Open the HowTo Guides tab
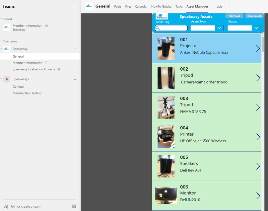268x211 pixels. [x=161, y=6]
